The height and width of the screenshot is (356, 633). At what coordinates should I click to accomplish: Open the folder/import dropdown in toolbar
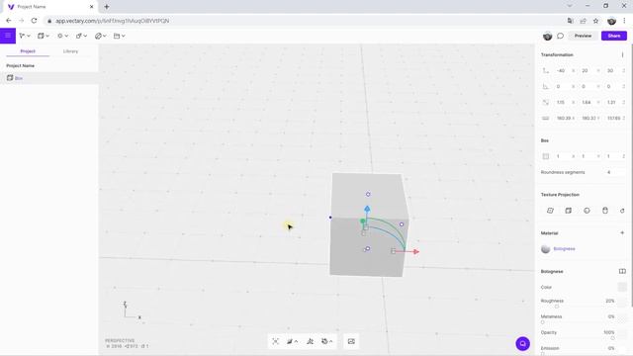point(119,36)
